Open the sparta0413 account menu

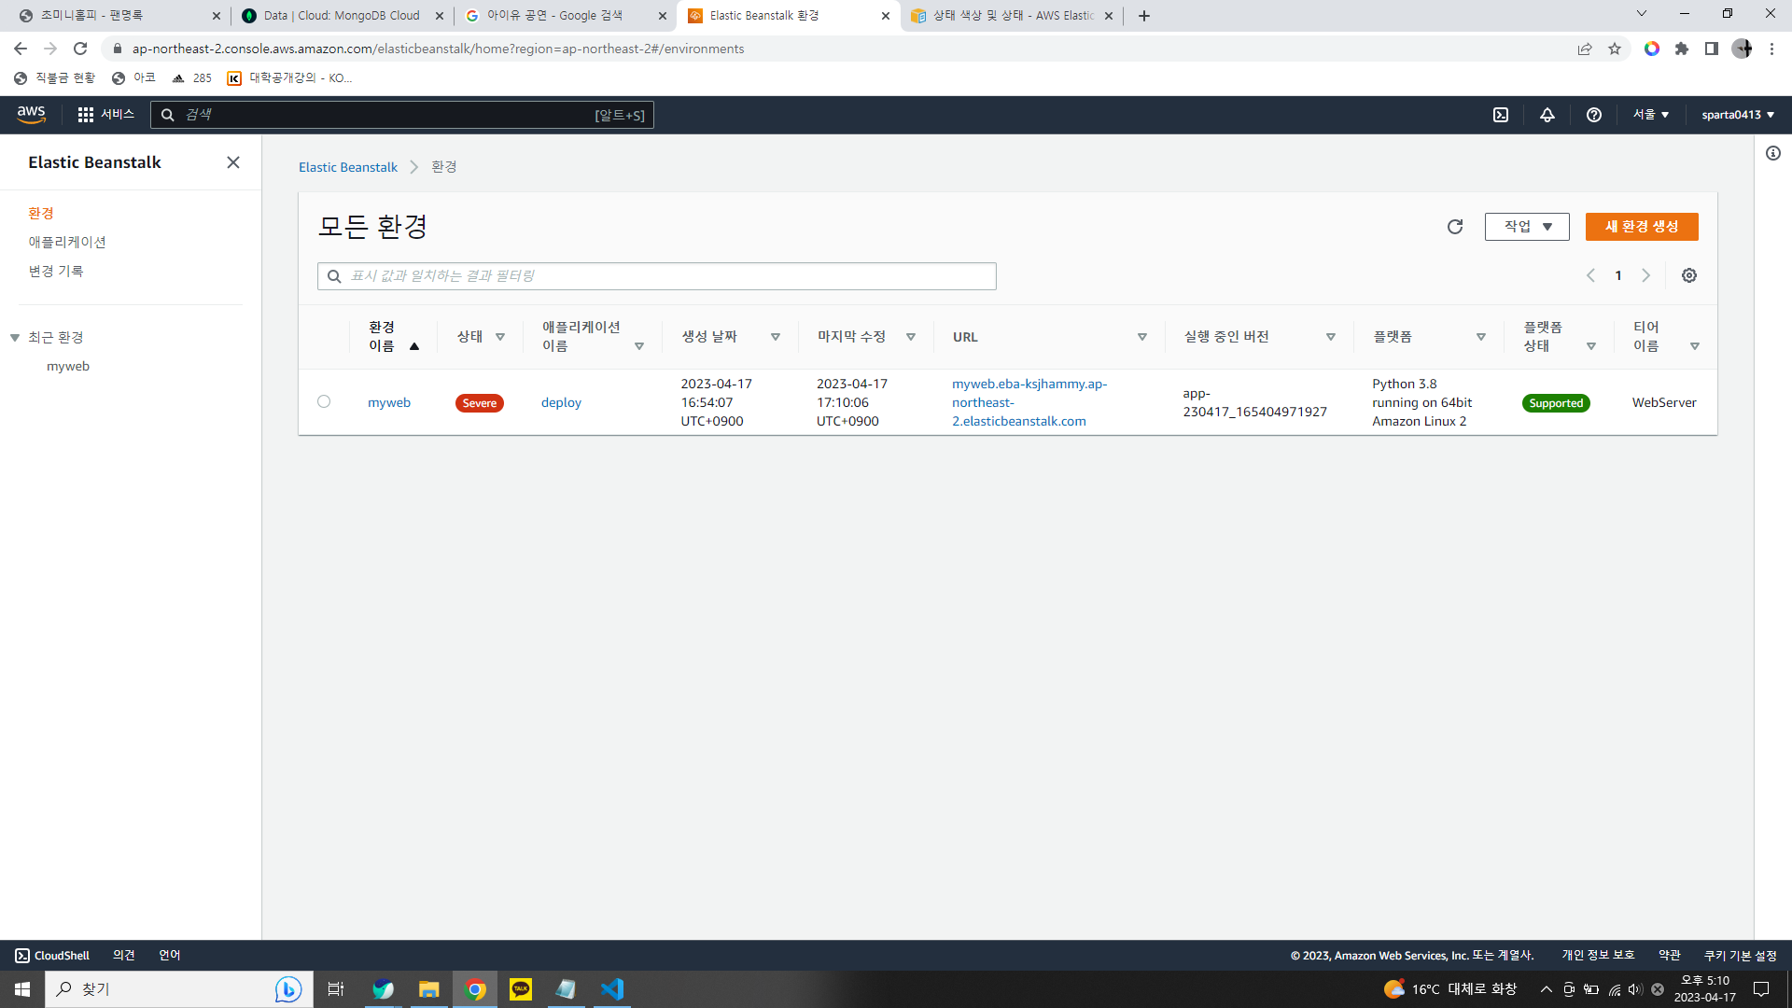pos(1737,115)
